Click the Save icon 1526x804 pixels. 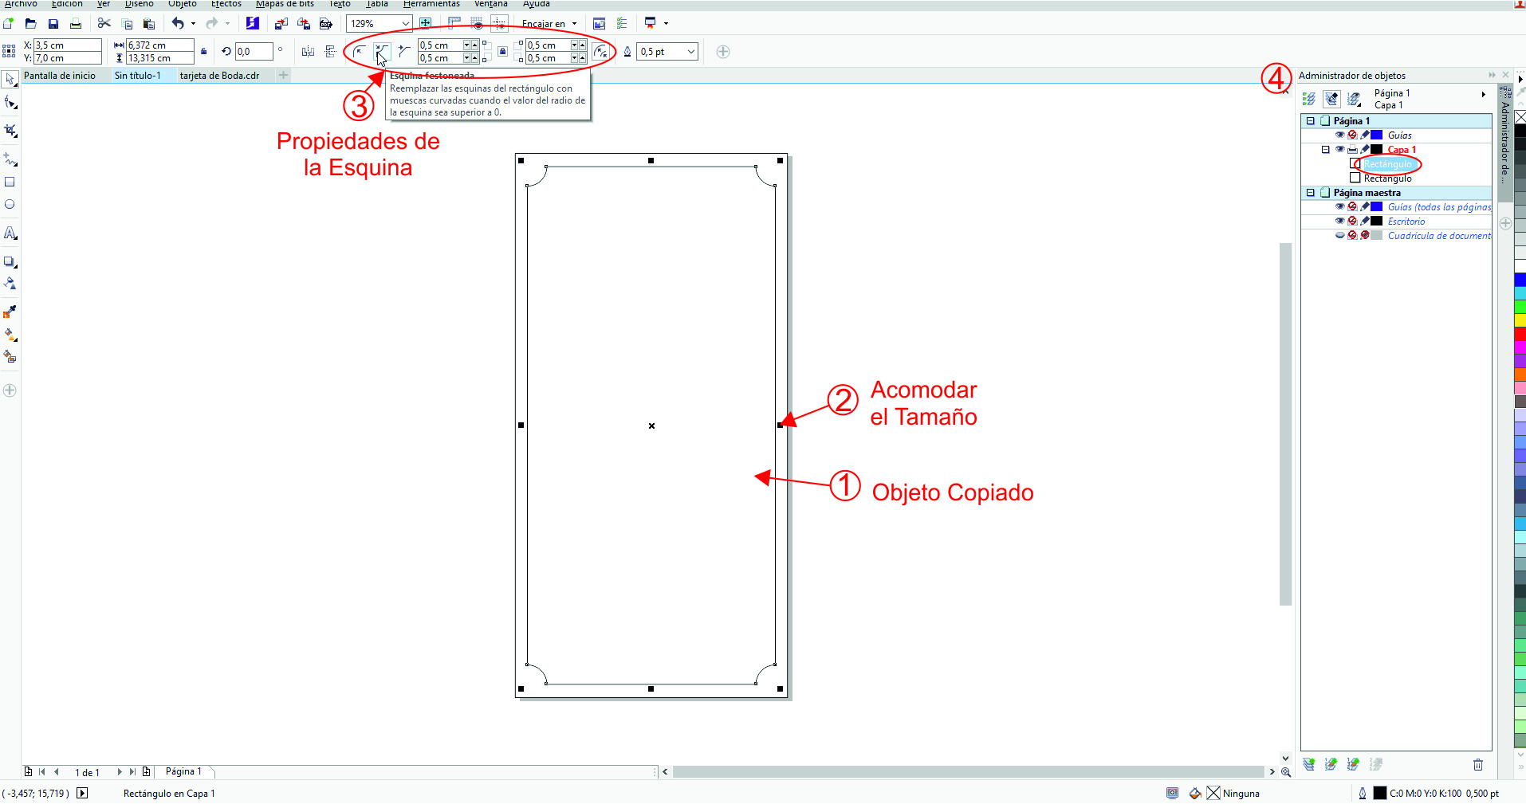coord(53,23)
